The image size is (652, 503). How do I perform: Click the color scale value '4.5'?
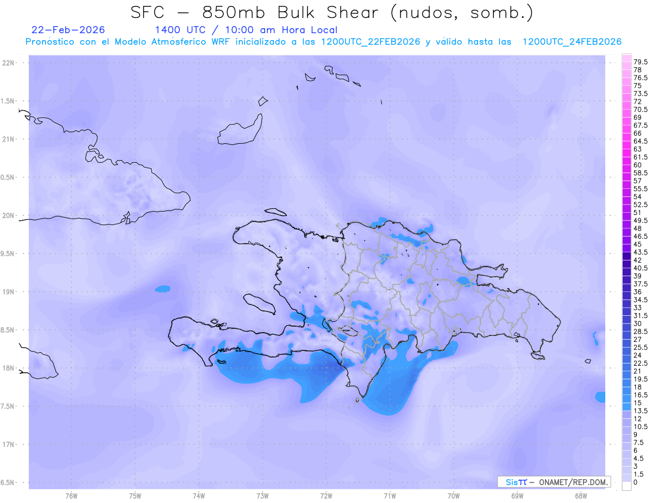coord(639,459)
